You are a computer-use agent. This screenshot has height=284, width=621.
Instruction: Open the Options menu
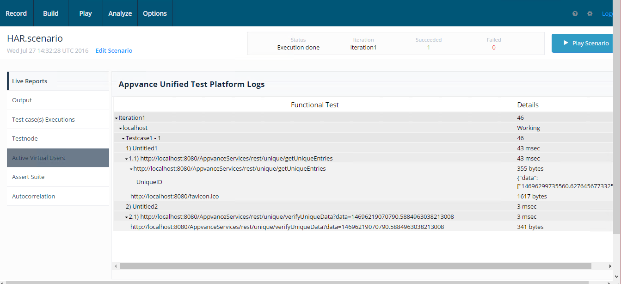coord(155,13)
